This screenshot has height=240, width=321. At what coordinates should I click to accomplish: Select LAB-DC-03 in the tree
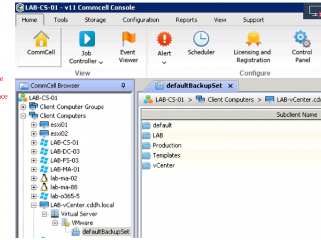pos(65,151)
